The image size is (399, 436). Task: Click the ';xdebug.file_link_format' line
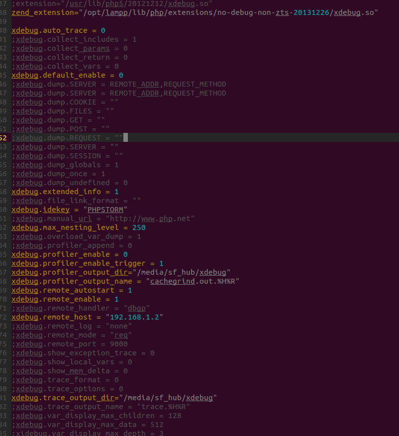(x=76, y=201)
